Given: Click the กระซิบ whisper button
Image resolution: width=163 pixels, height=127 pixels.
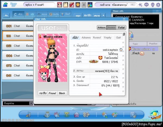Looking at the screenshot, I should coord(43,93).
